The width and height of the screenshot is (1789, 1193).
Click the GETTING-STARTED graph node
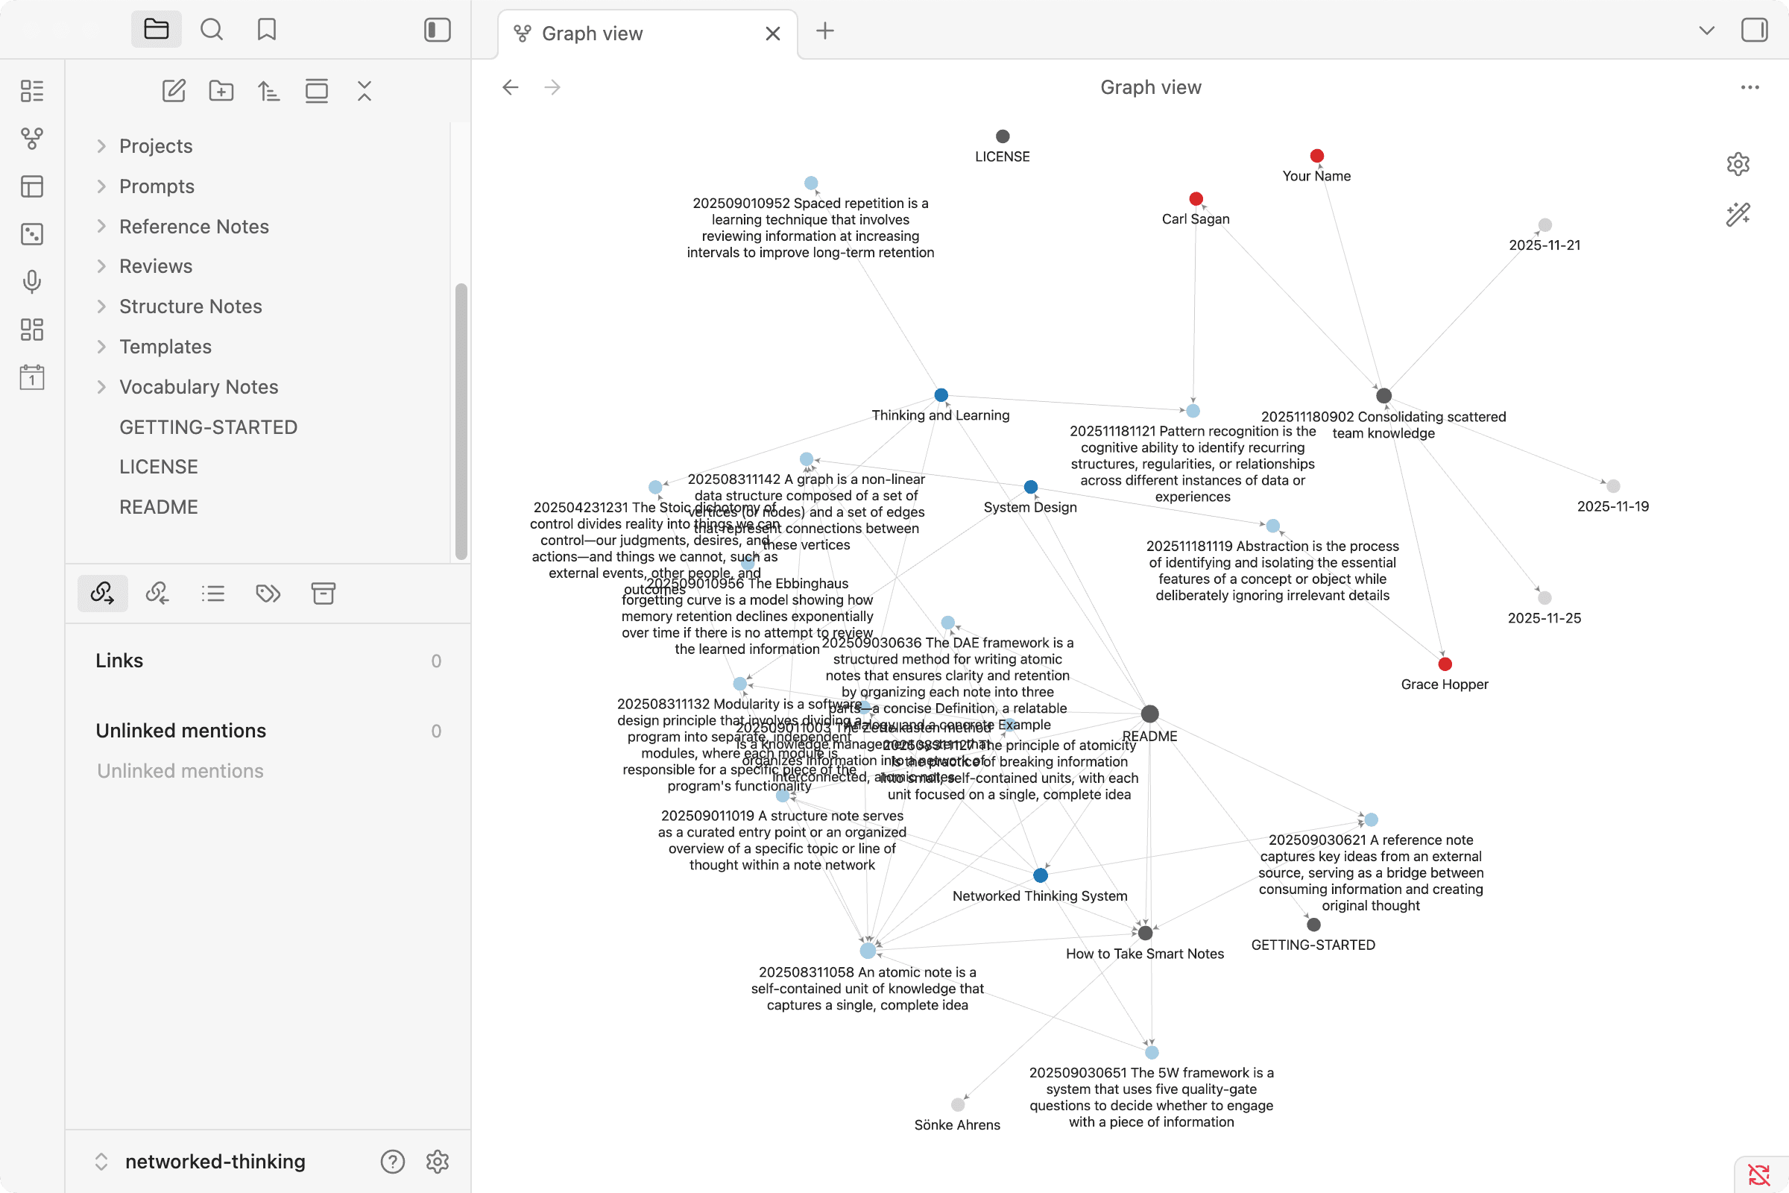point(1313,925)
